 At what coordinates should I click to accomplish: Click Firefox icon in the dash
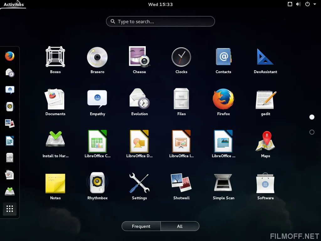tap(10, 56)
